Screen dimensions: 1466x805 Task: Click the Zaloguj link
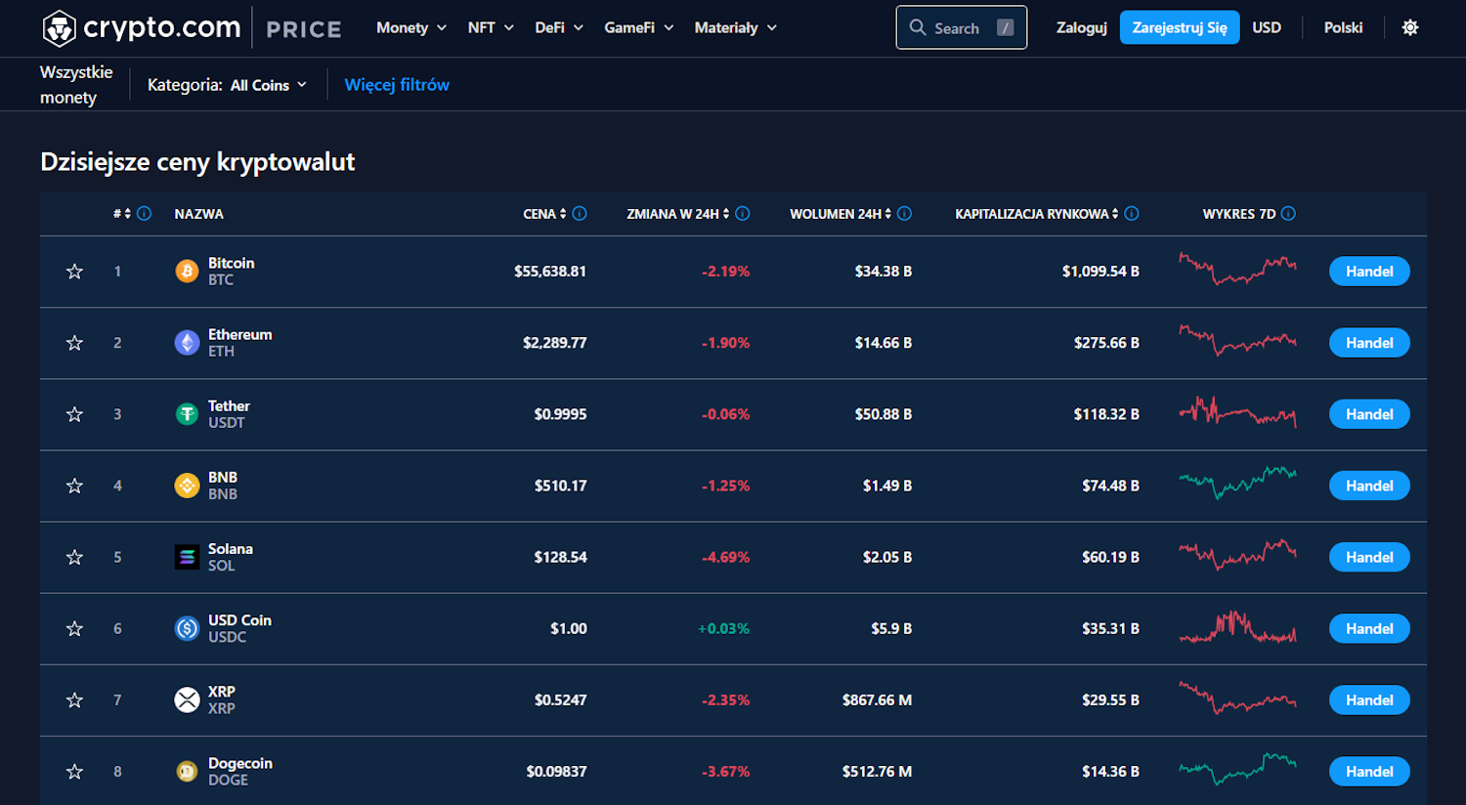[x=1082, y=27]
